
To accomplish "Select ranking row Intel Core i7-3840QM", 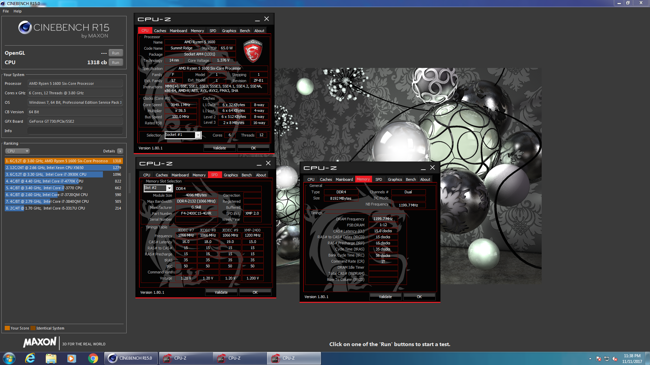I will pyautogui.click(x=64, y=201).
